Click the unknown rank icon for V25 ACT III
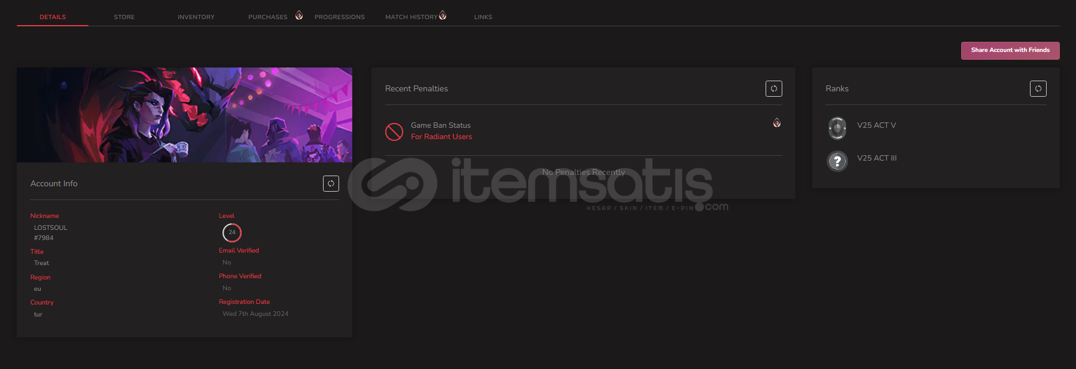The width and height of the screenshot is (1076, 369). [837, 161]
